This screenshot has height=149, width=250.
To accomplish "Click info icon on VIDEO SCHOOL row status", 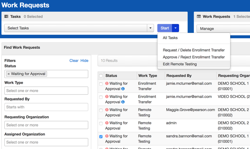I will pyautogui.click(x=123, y=102).
